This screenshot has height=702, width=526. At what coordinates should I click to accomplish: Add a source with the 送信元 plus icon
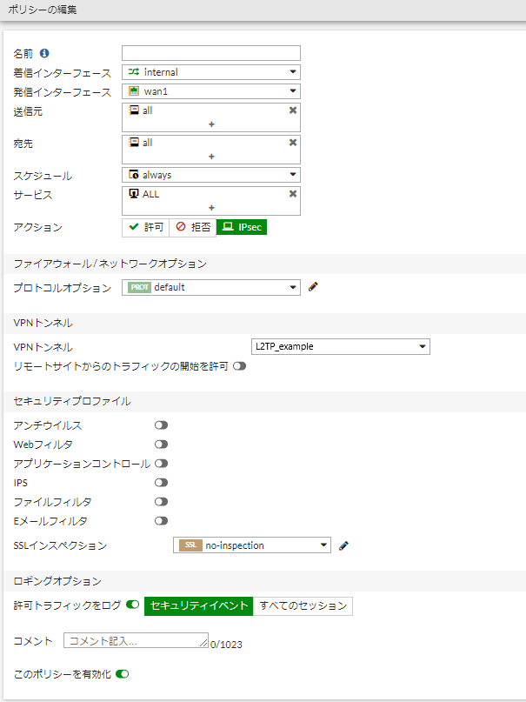(211, 124)
